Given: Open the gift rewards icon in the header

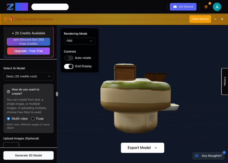Looking at the screenshot, I should [x=206, y=7].
